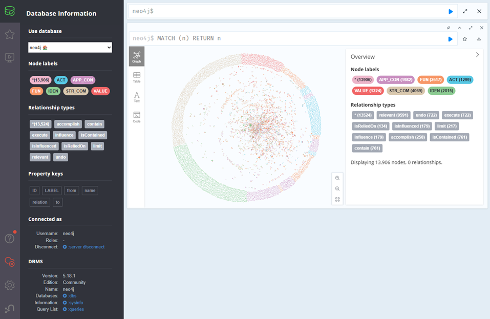The height and width of the screenshot is (319, 490).
Task: Switch to the Table view tab
Action: 137,77
